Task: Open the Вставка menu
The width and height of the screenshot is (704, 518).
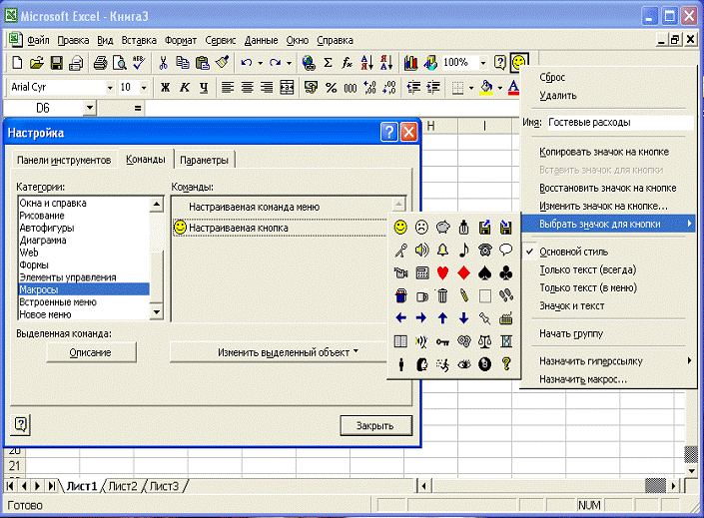Action: pos(139,40)
